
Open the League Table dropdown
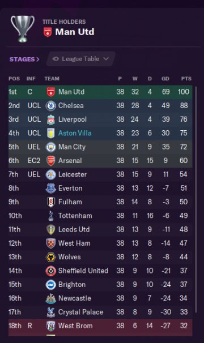click(80, 59)
